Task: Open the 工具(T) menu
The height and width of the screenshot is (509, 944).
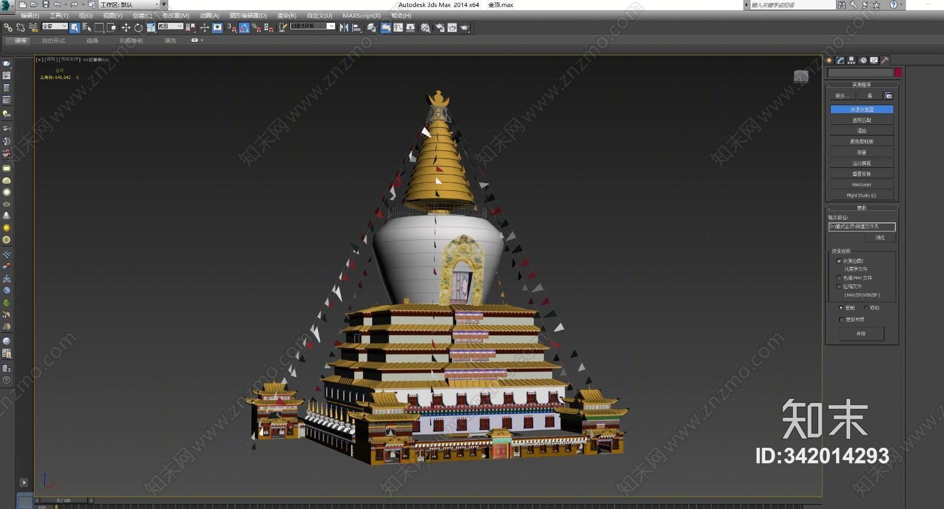Action: pos(59,15)
